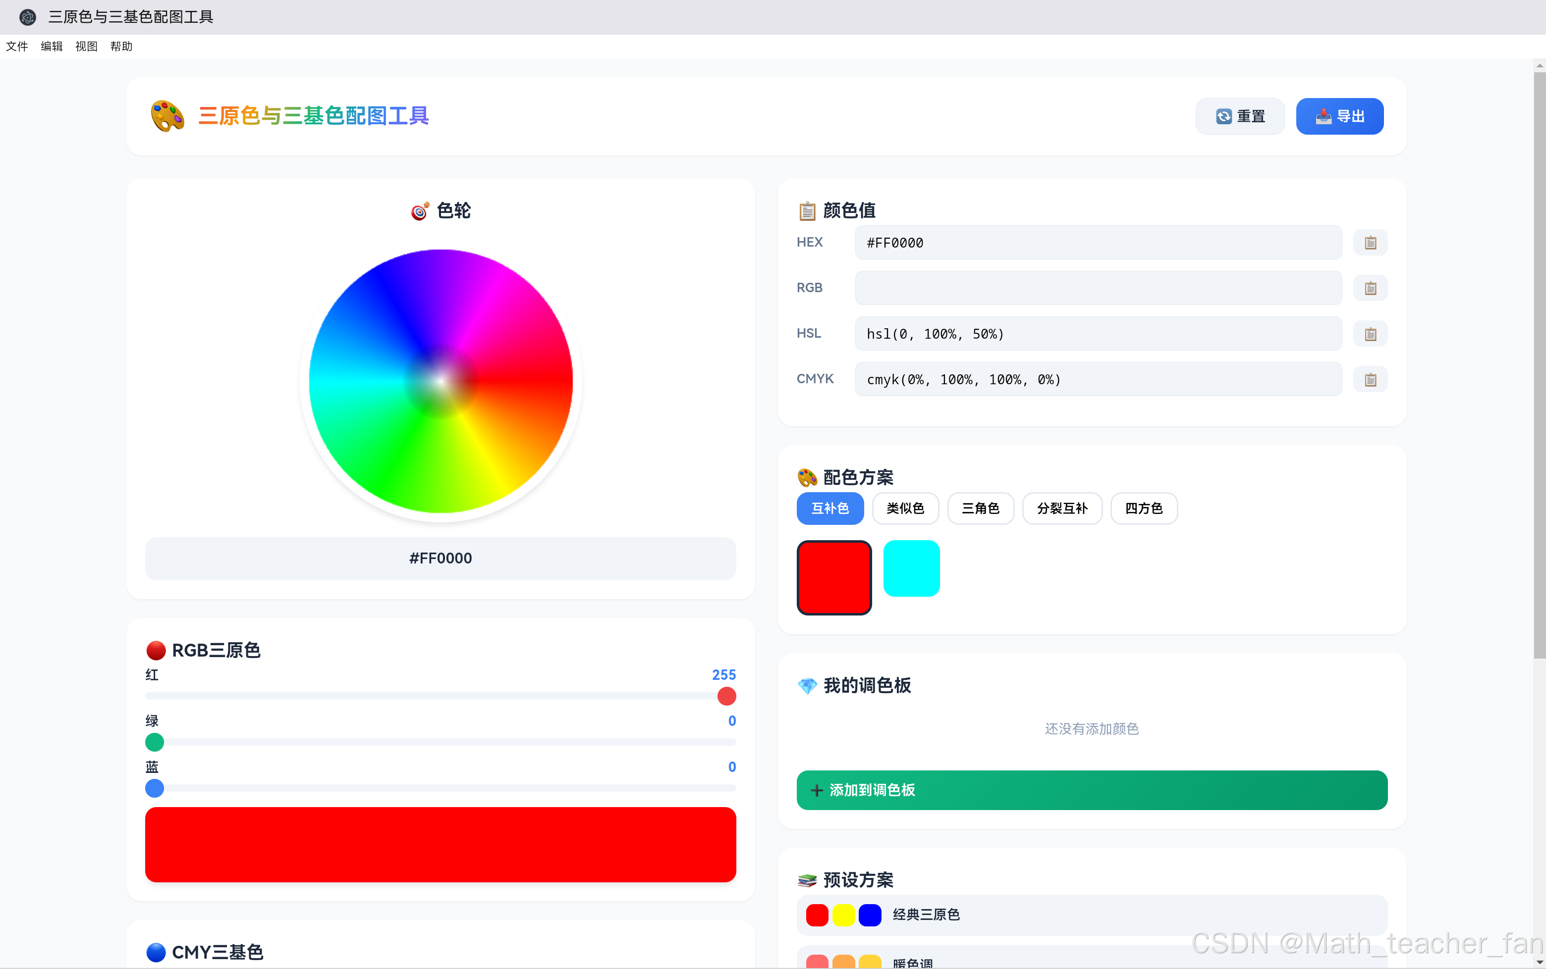This screenshot has width=1546, height=969.
Task: Click the books icon beside 预设方案
Action: pos(807,880)
